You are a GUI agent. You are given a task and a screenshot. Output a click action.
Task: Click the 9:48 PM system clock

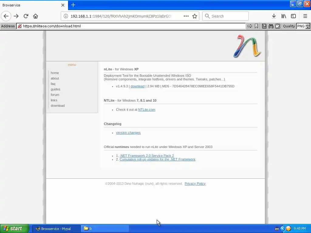coord(300,229)
